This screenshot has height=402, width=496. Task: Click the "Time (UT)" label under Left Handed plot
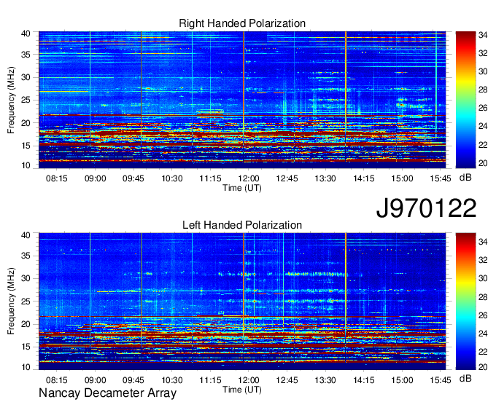pyautogui.click(x=242, y=390)
